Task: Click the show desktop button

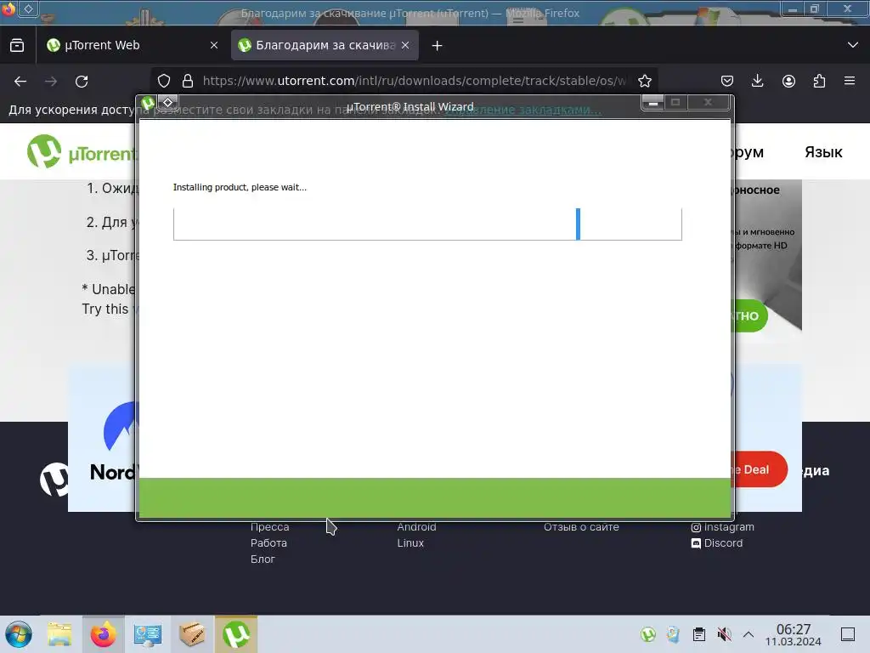Action: pyautogui.click(x=848, y=634)
